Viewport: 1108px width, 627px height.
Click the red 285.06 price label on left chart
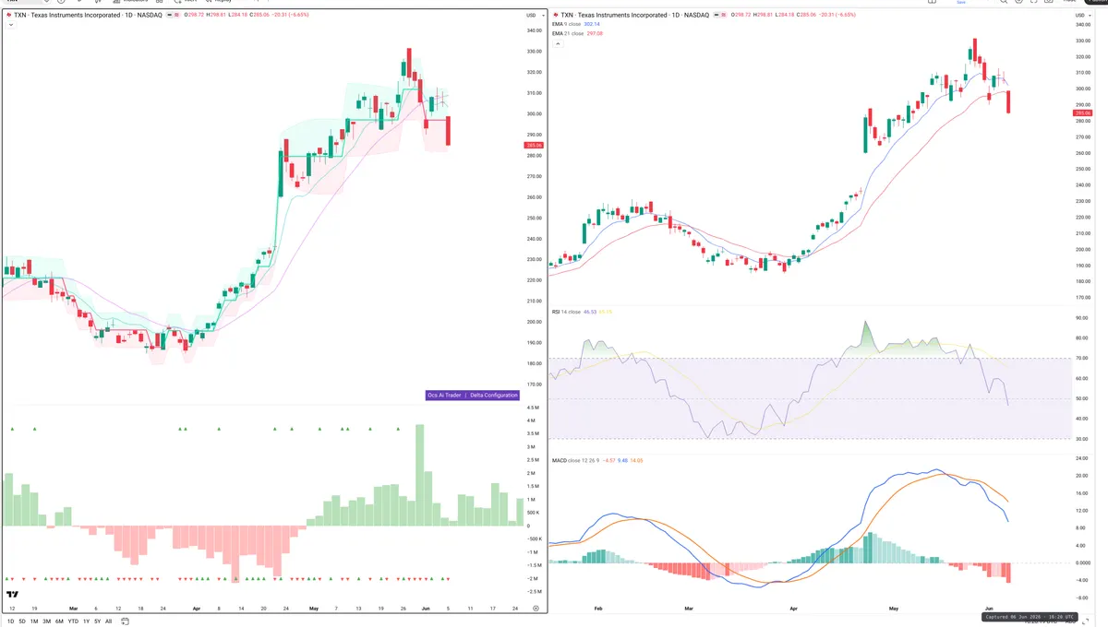point(535,145)
